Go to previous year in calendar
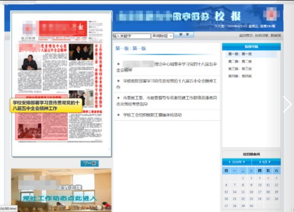This screenshot has height=212, width=294. pyautogui.click(x=230, y=162)
